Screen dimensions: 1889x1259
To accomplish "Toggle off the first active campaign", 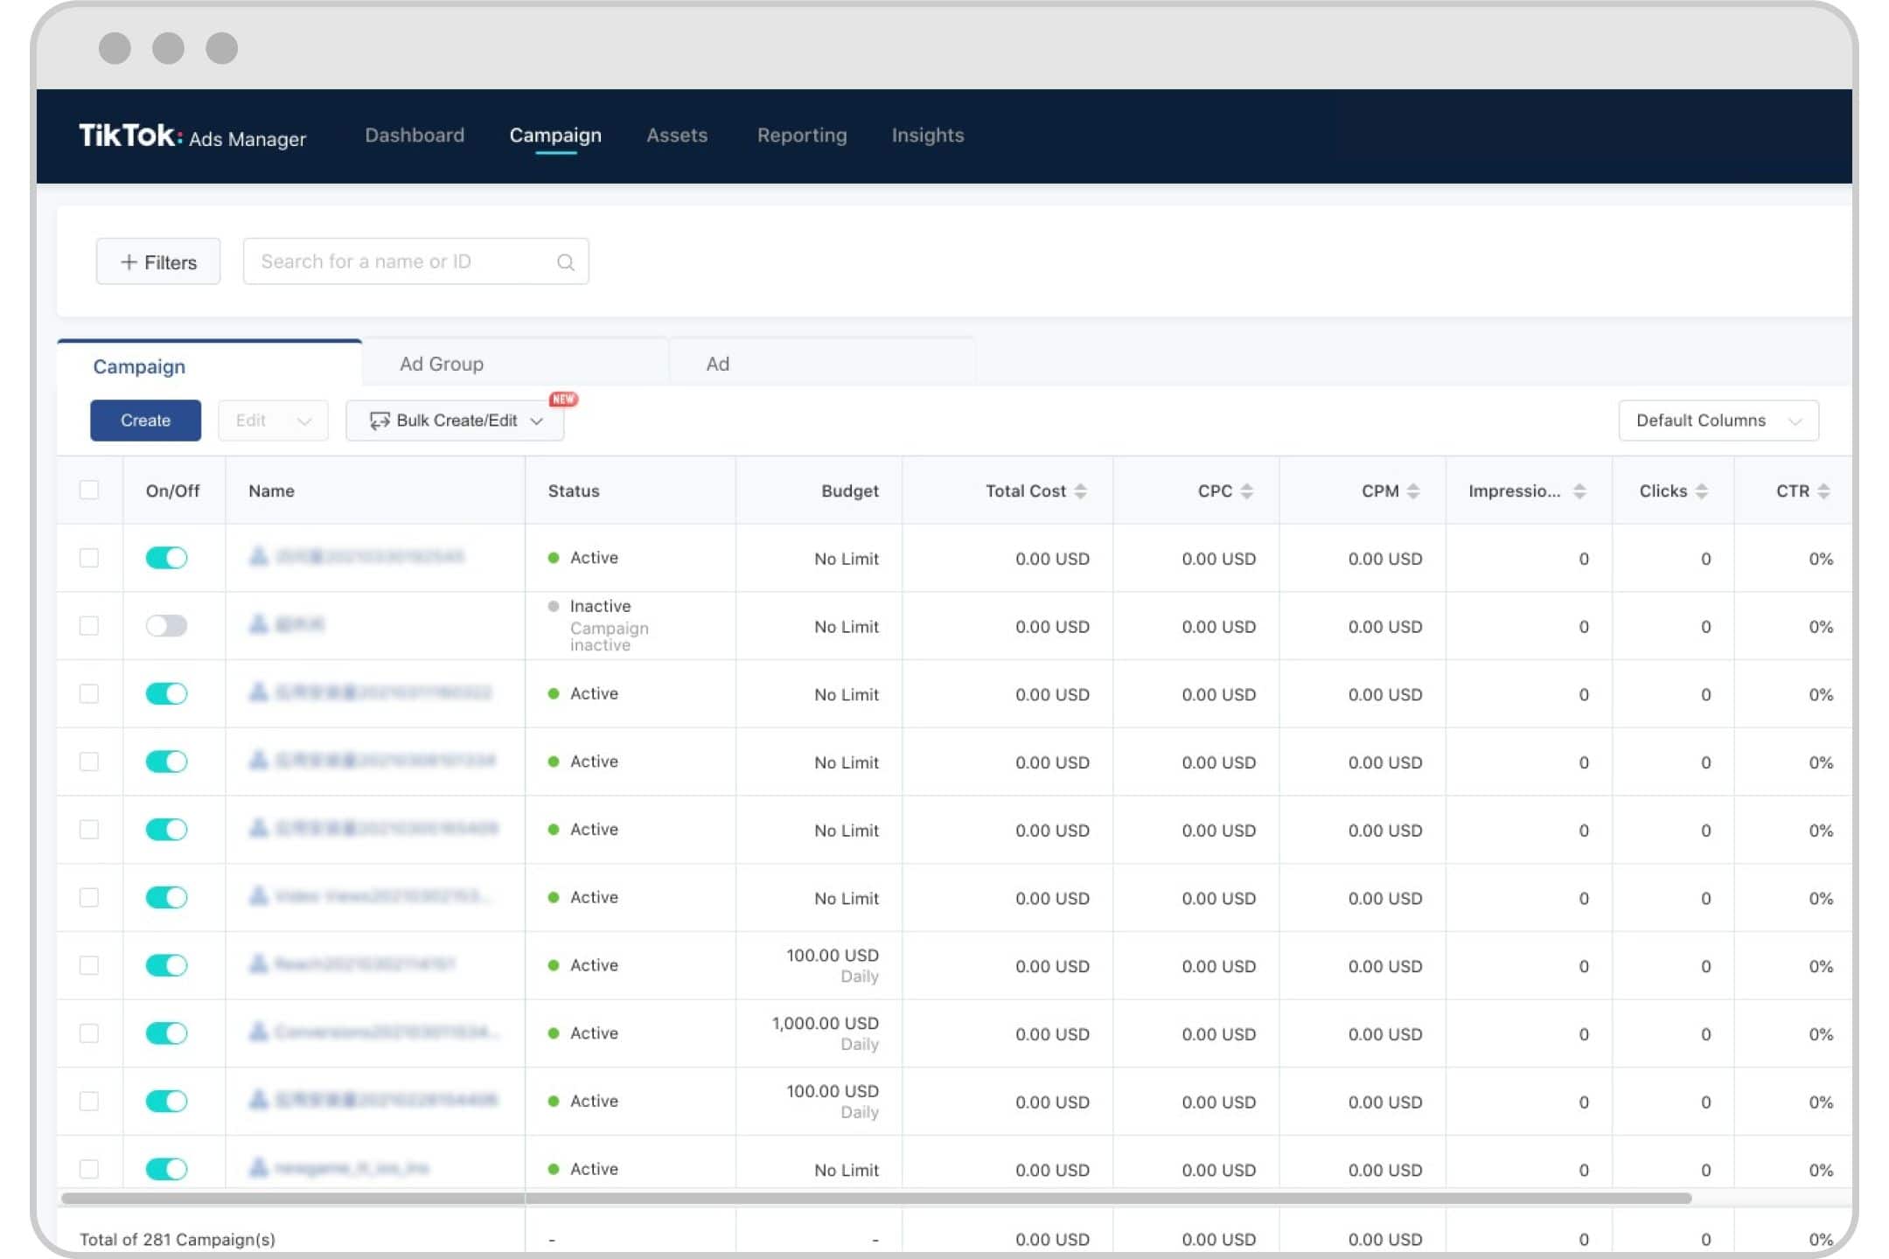I will coord(166,558).
